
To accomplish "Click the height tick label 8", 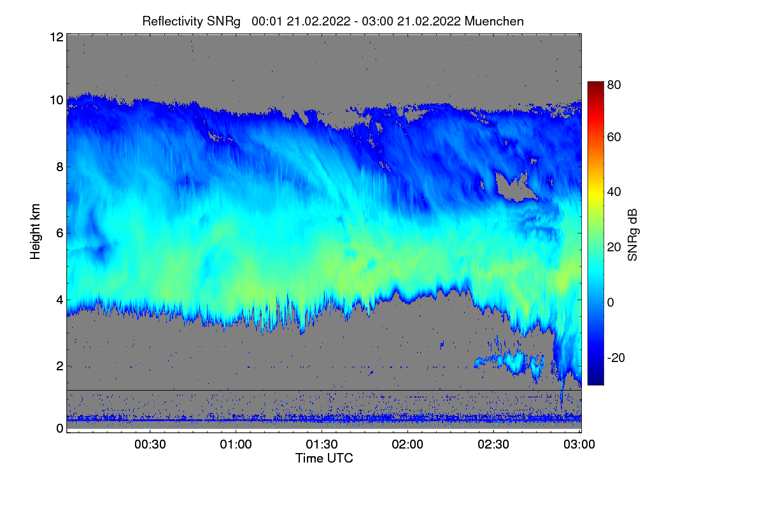I will 59,167.
